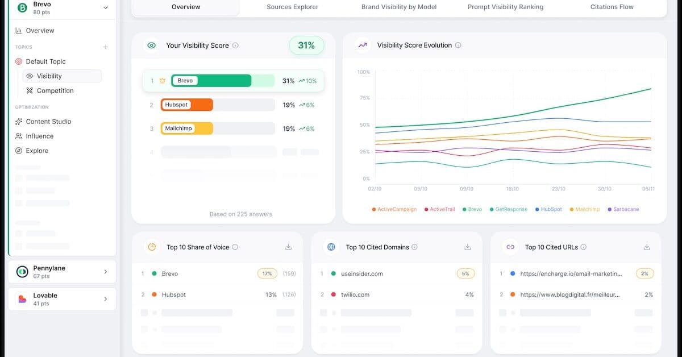682x357 pixels.
Task: Download the Top 10 Cited Domains data
Action: (468, 247)
